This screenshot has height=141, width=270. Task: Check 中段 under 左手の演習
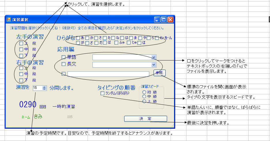pos(21,49)
